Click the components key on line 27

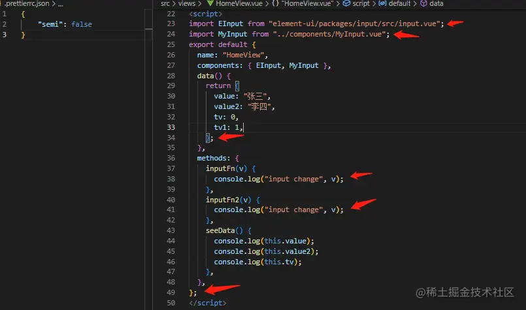tap(220, 65)
